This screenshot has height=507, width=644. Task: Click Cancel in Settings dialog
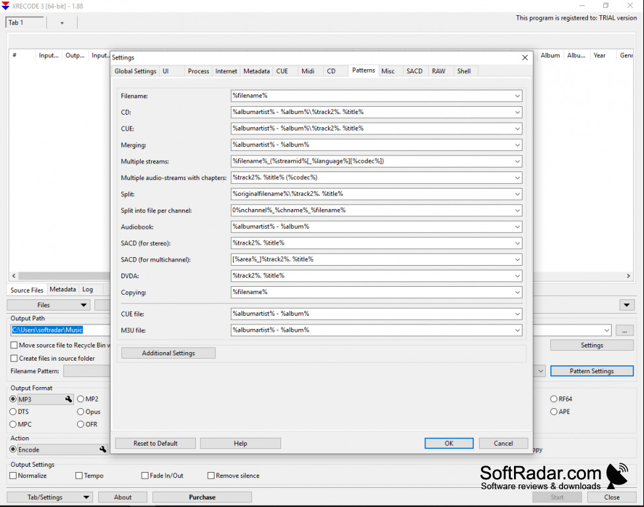503,443
